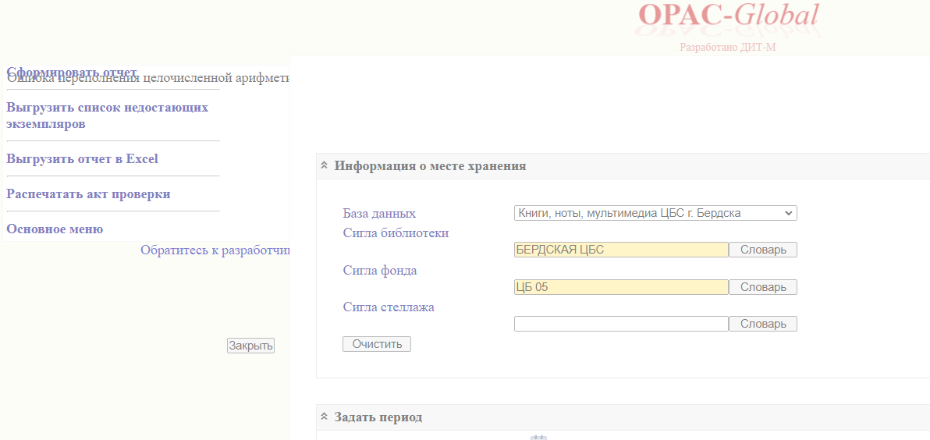Click 'Распечатать акт проверки' menu item
Viewport: 930px width, 440px height.
88,193
